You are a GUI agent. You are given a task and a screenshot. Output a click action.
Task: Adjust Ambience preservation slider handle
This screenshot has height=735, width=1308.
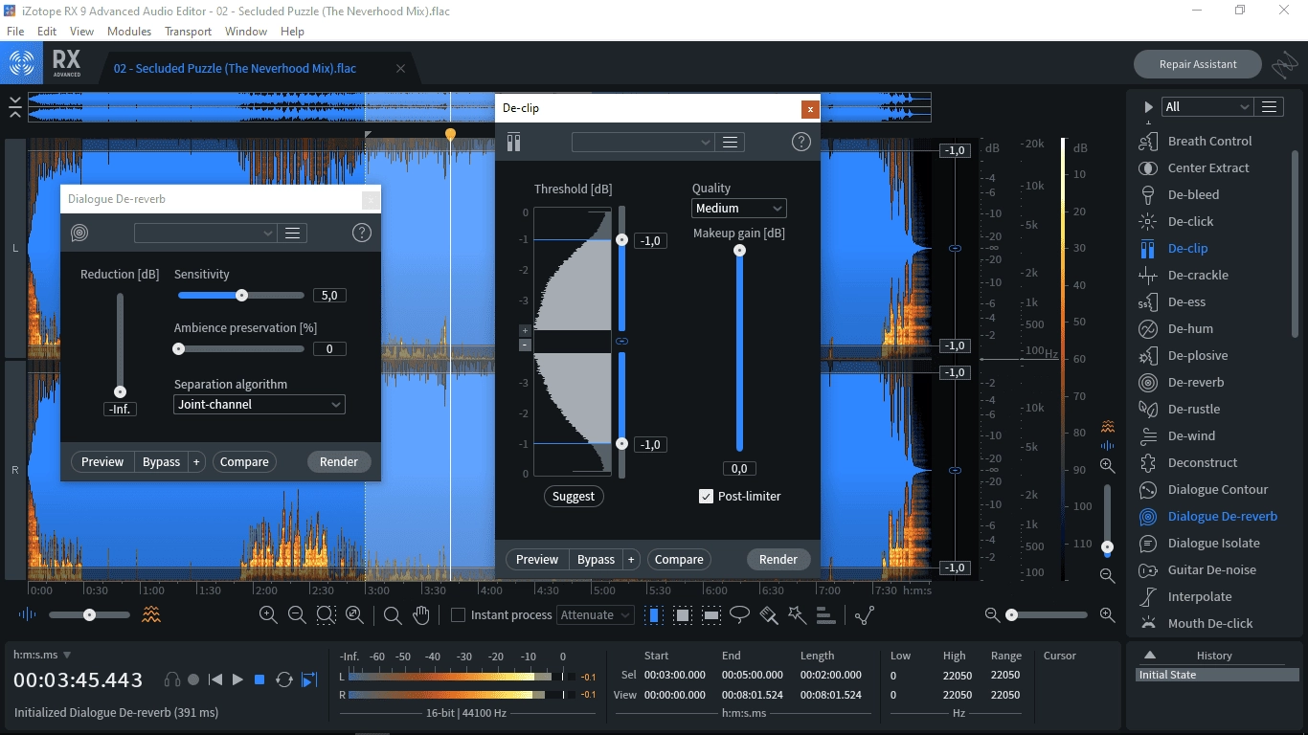[178, 349]
